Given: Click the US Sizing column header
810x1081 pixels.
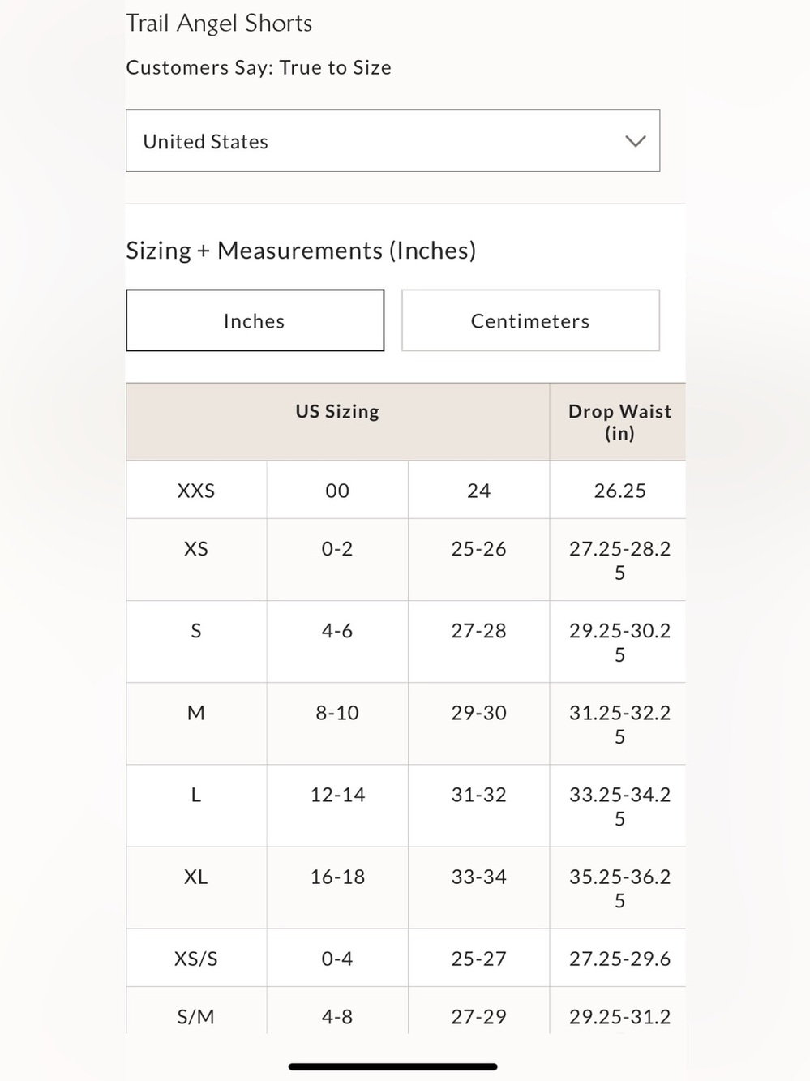Looking at the screenshot, I should point(337,411).
